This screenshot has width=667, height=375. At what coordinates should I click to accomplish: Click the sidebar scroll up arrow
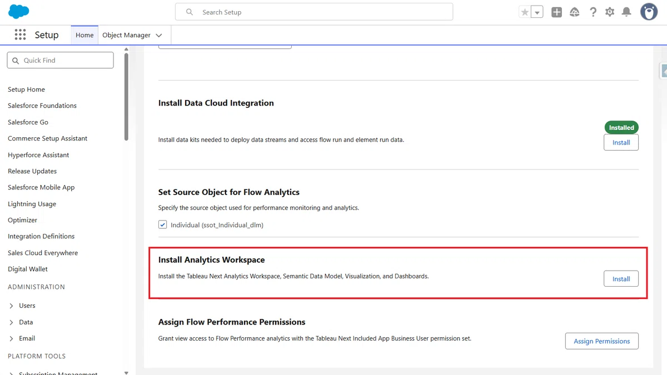[126, 50]
